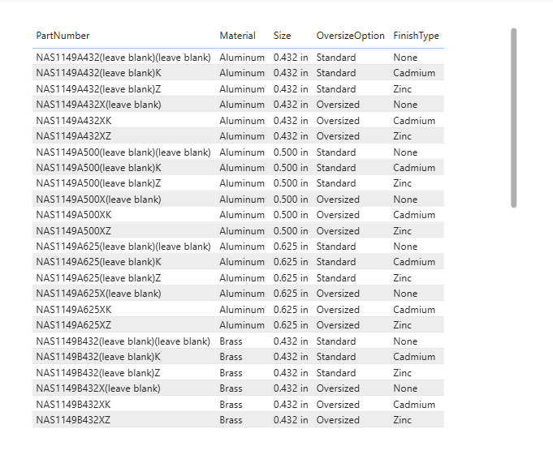553x472 pixels.
Task: Click Oversized in the NAS1149A432X(leave blank) row
Action: pyautogui.click(x=338, y=105)
